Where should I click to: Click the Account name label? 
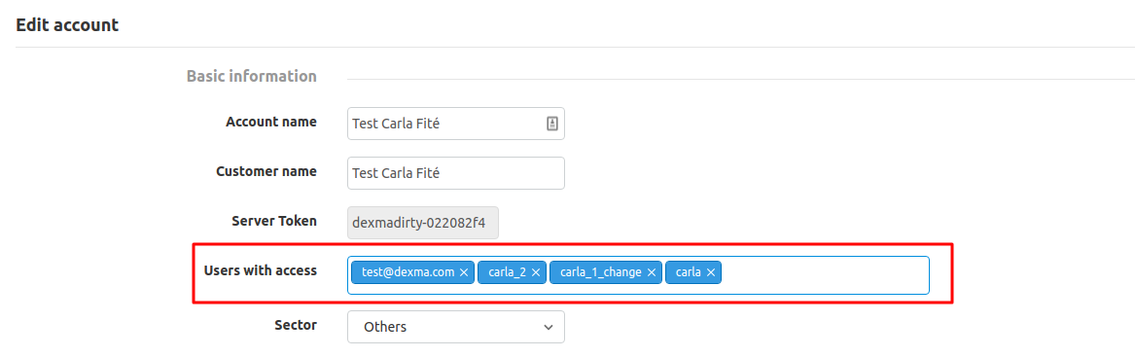(271, 122)
